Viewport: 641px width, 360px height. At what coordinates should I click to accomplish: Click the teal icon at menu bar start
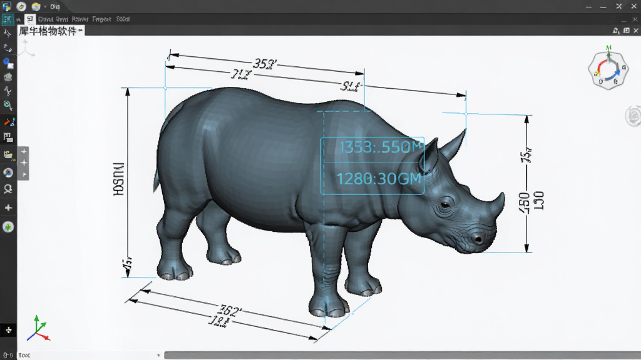click(8, 19)
